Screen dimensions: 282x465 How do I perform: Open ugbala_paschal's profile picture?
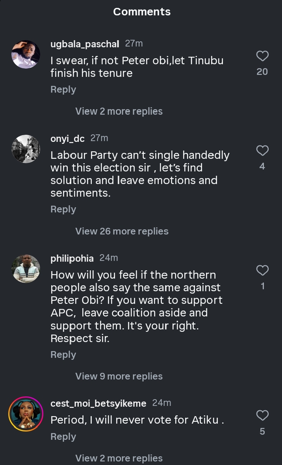(26, 54)
